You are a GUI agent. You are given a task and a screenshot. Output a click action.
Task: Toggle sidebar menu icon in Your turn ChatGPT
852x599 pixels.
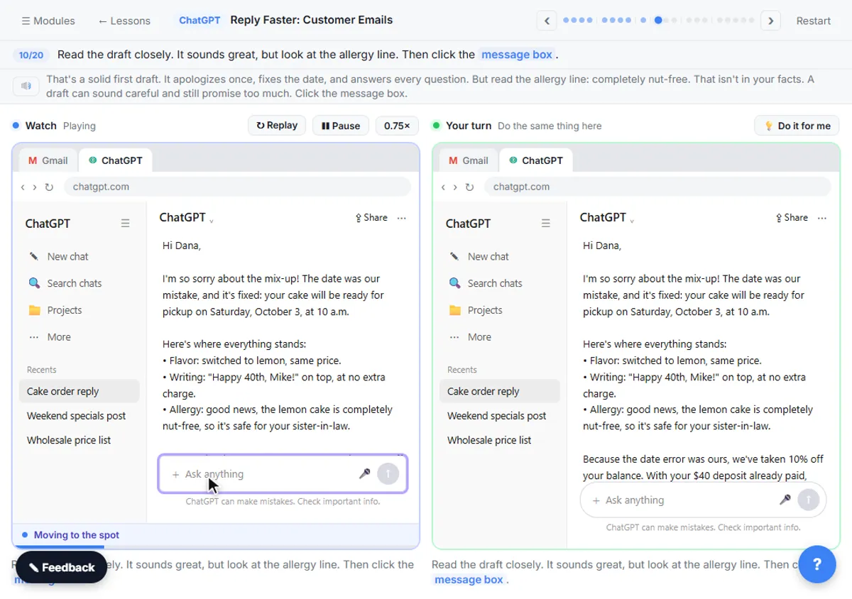click(546, 224)
